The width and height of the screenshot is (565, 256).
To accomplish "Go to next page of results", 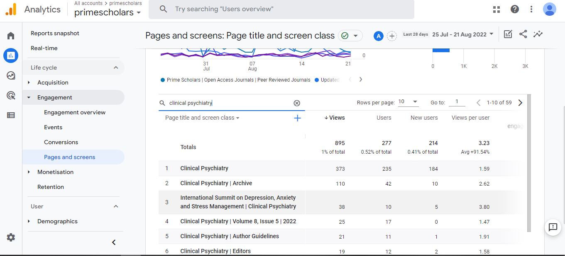I will (x=520, y=103).
